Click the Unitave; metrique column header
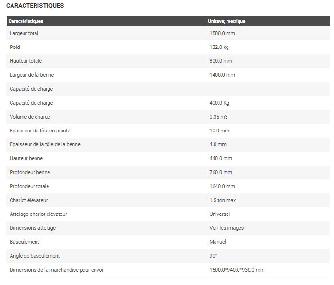The height and width of the screenshot is (285, 334). coord(227,21)
